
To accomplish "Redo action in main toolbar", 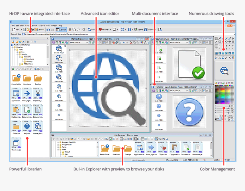I will (52, 29).
